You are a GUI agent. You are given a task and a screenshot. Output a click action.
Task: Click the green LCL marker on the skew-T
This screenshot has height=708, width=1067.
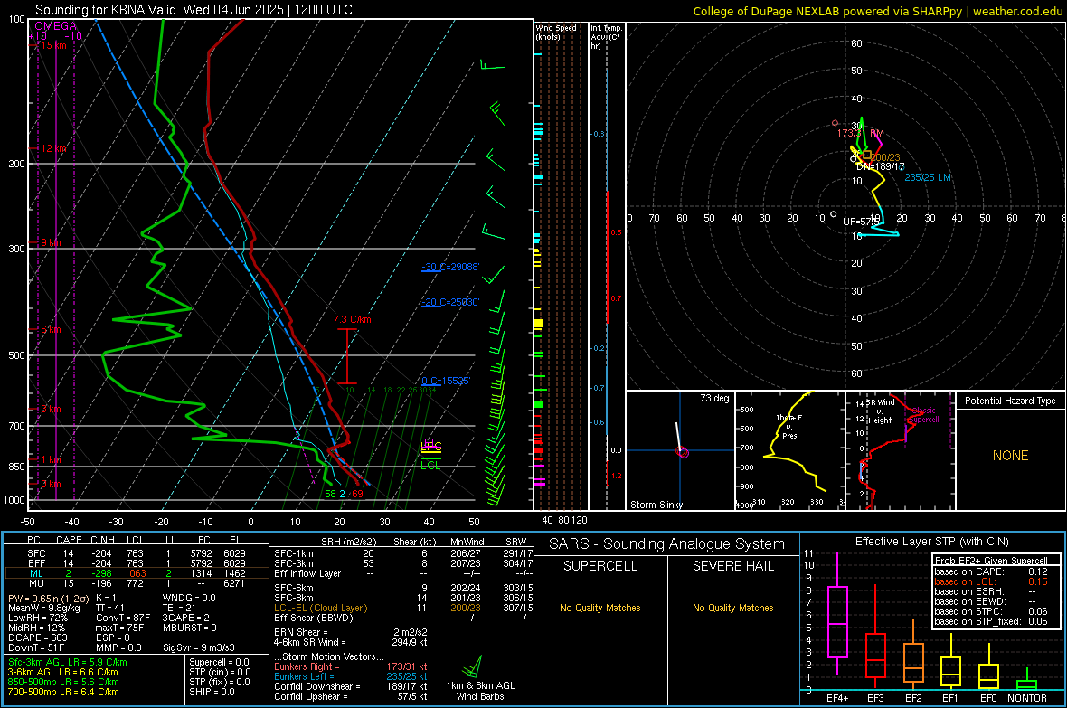coord(430,466)
